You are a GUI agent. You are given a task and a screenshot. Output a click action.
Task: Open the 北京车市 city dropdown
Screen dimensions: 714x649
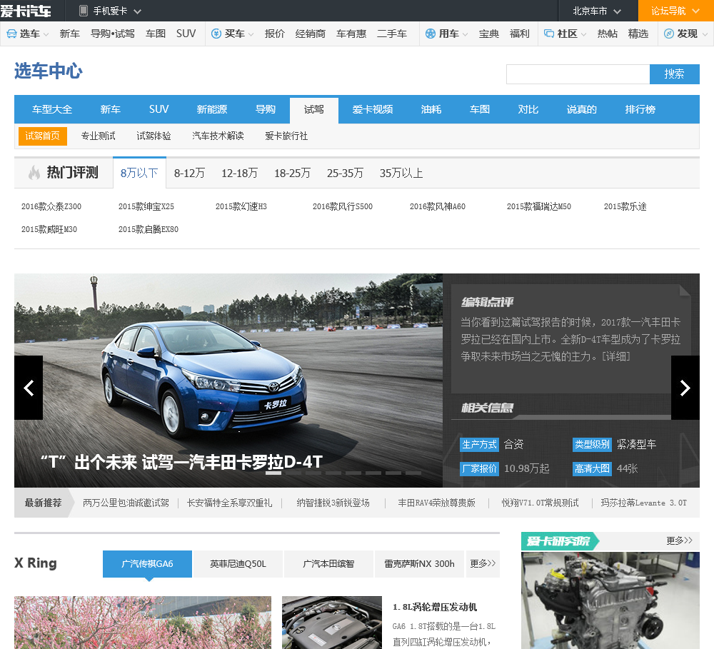pos(596,11)
